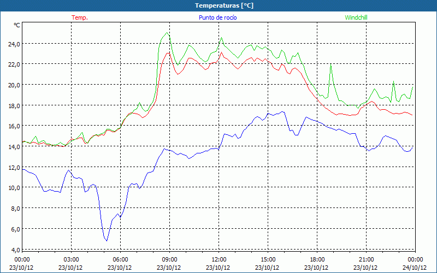Click the '03:00' time axis label

[71, 260]
